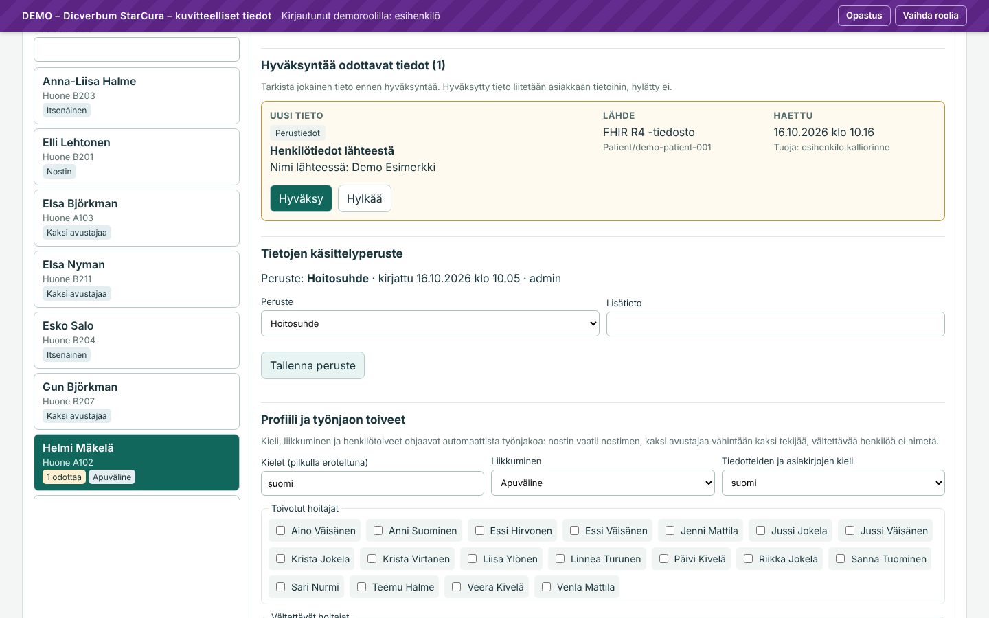Open Gun Björkman's client card
Screen dimensions: 989x618
(x=137, y=401)
